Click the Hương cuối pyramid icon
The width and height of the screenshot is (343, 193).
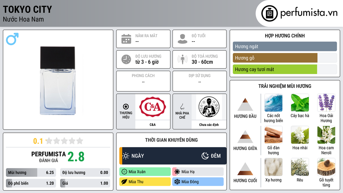click(245, 169)
